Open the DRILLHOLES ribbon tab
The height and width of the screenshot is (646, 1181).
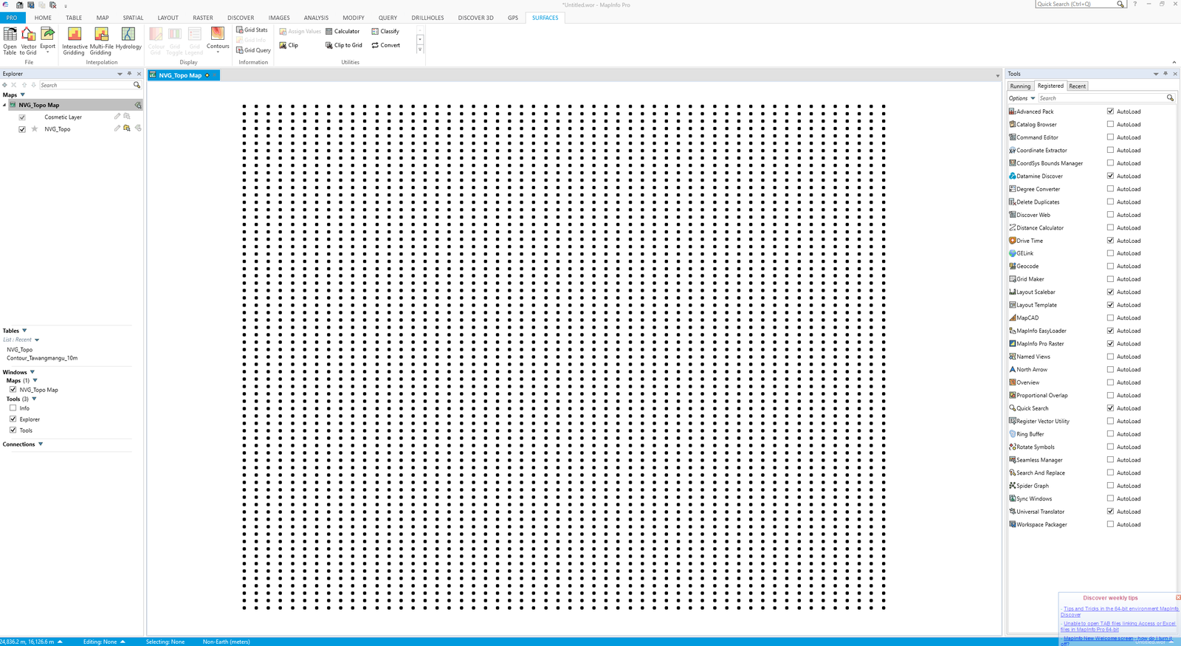coord(428,18)
